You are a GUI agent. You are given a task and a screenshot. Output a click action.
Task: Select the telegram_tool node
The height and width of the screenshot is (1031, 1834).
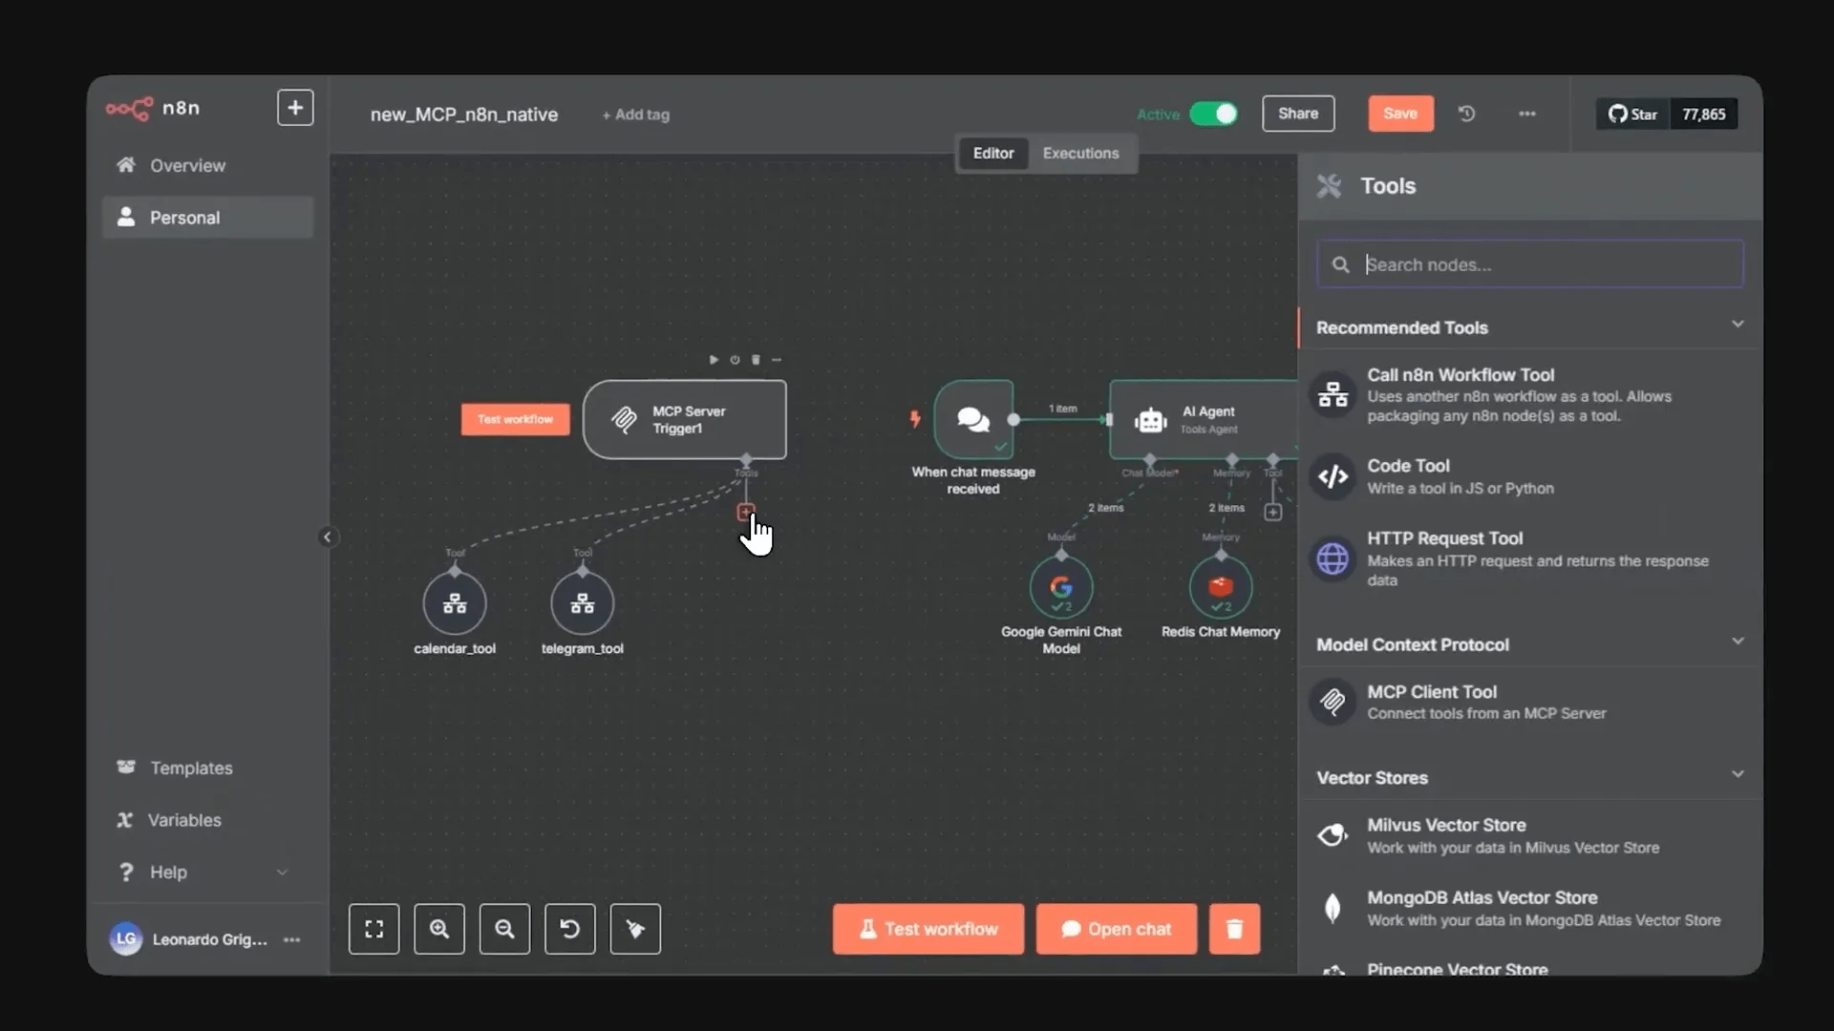pos(583,603)
